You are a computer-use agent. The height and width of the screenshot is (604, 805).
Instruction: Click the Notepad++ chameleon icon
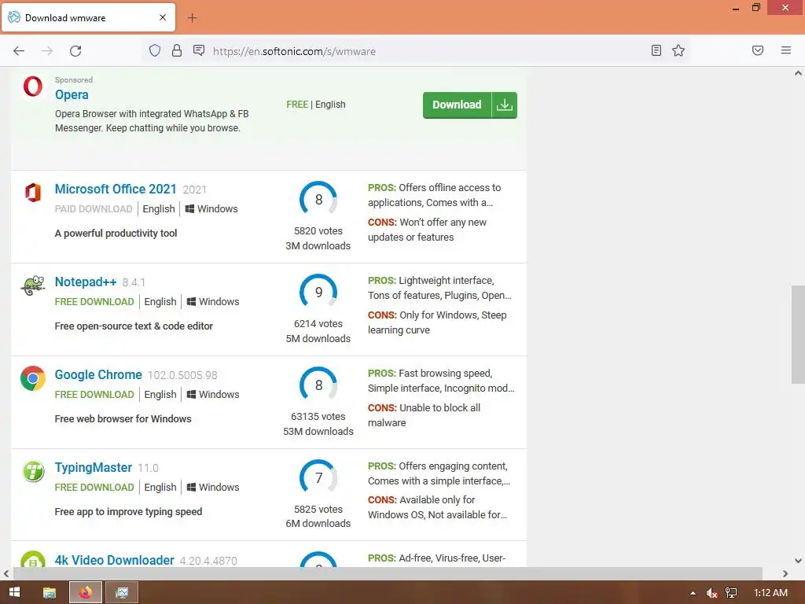coord(33,285)
